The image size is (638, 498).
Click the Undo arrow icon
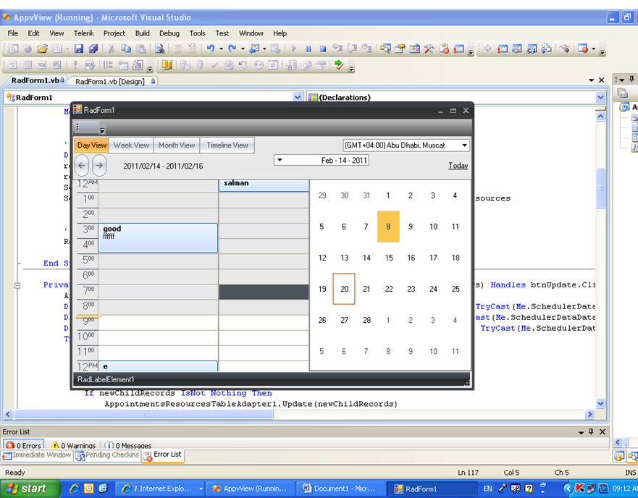click(210, 48)
